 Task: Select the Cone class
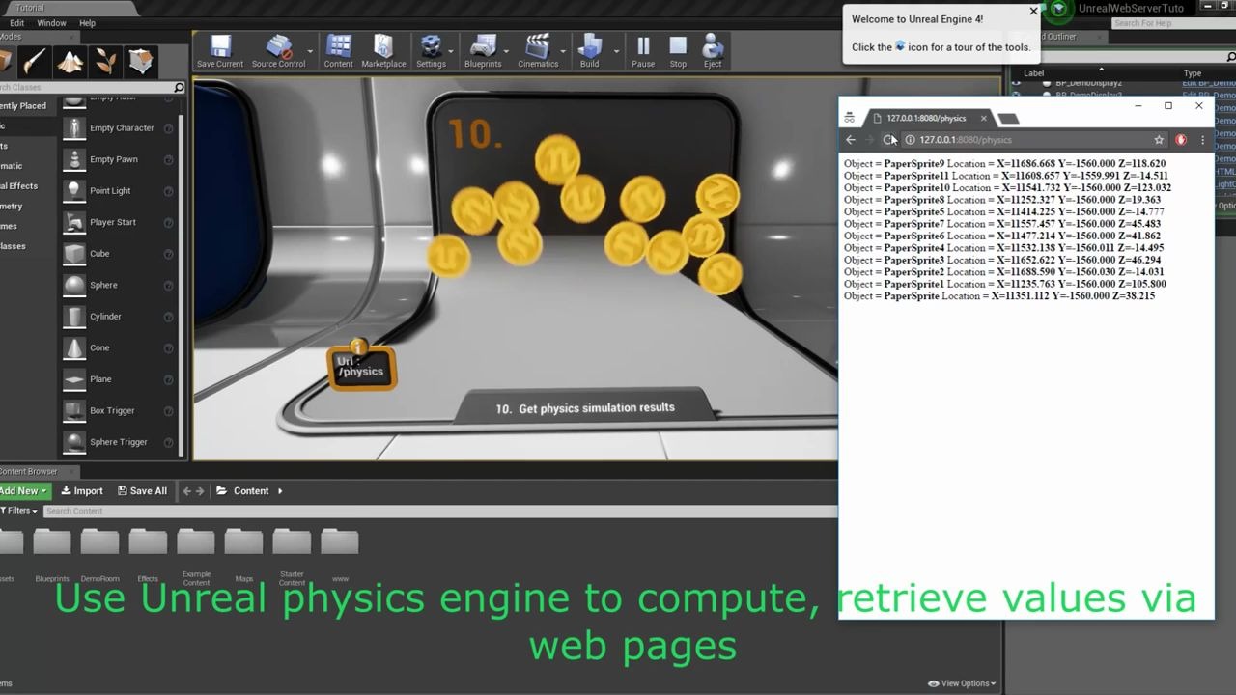tap(119, 347)
